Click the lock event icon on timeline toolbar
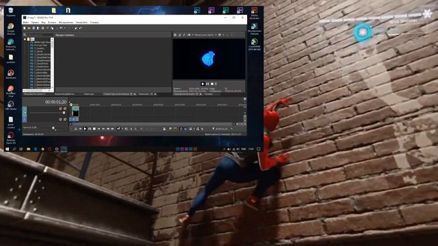 (x=164, y=128)
